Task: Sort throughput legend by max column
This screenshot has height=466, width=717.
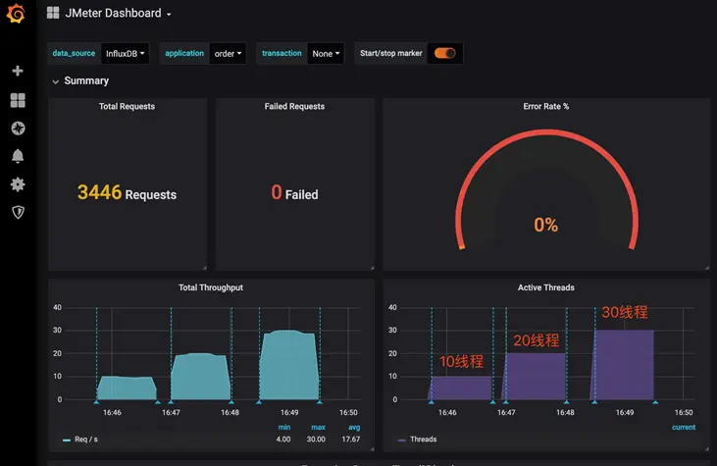Action: (x=318, y=427)
